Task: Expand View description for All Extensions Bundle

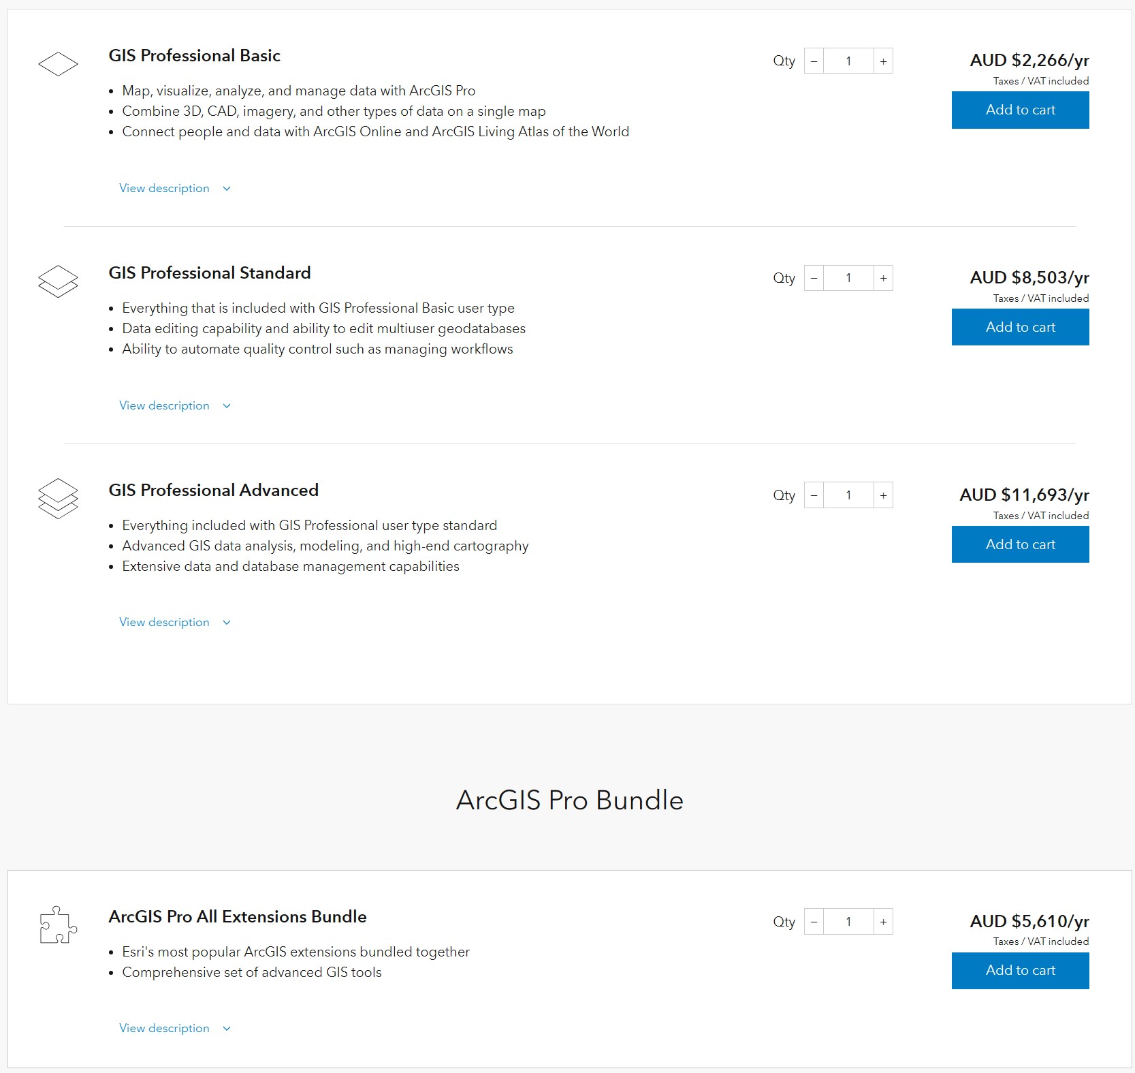Action: click(x=175, y=1028)
